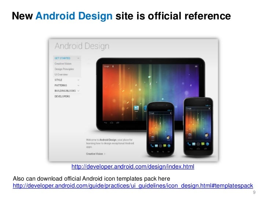Tap the Google search bar on right phone
This screenshot has height=200, width=267.
tap(198, 108)
